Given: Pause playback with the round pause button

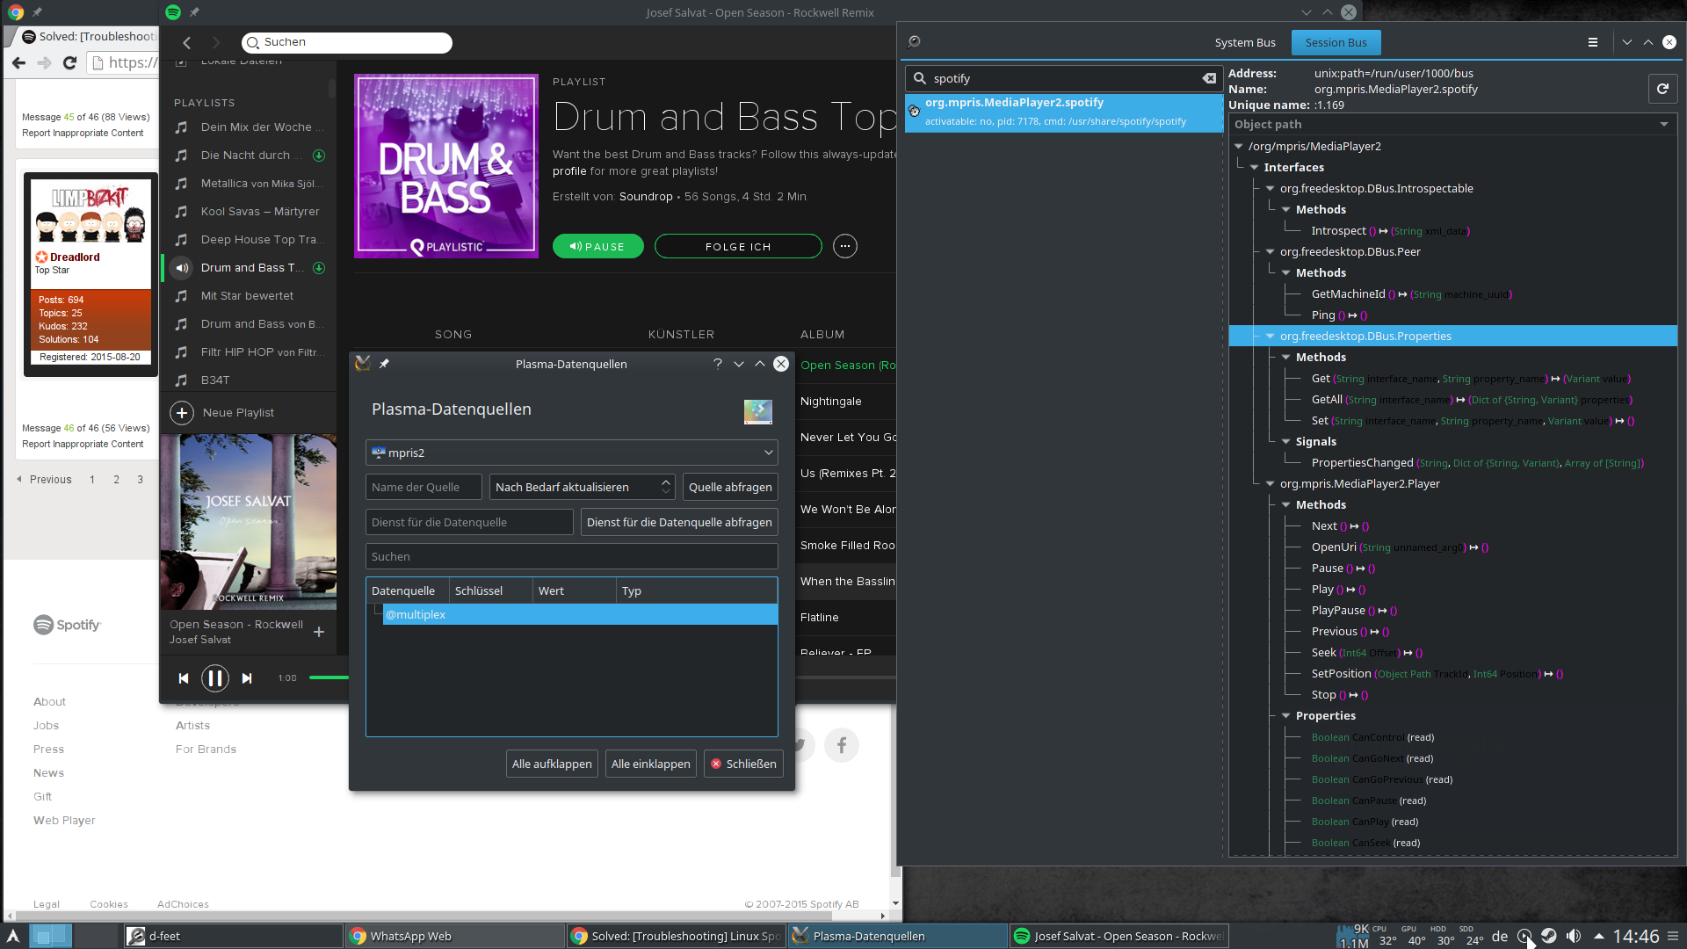Looking at the screenshot, I should tap(215, 678).
